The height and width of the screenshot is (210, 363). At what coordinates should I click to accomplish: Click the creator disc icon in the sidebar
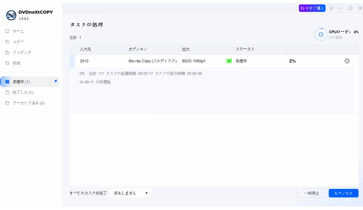[x=7, y=63]
